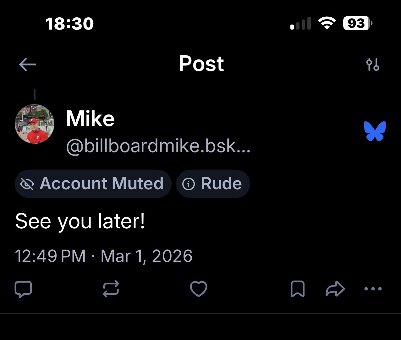This screenshot has width=401, height=340.
Task: Open Mike's profile picture
Action: pyautogui.click(x=35, y=124)
